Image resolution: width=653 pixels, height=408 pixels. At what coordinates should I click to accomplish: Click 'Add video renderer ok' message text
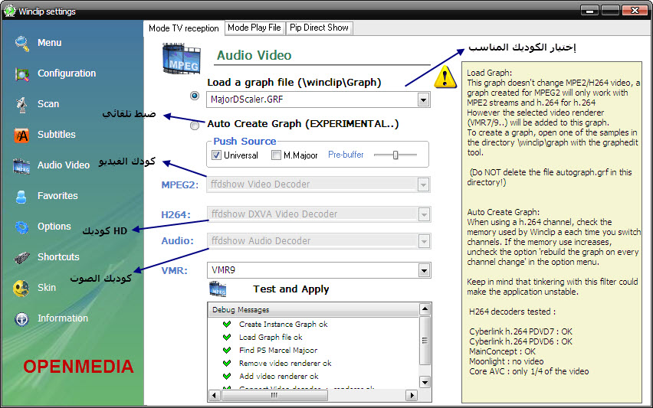pos(279,376)
